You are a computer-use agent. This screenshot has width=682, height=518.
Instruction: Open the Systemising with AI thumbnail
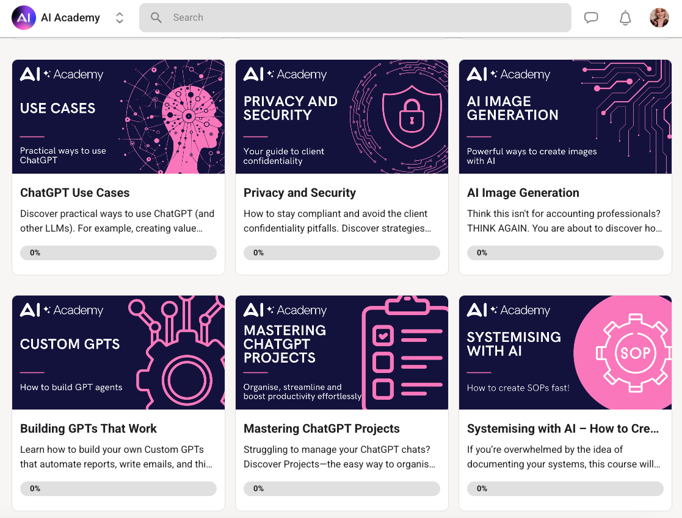565,352
